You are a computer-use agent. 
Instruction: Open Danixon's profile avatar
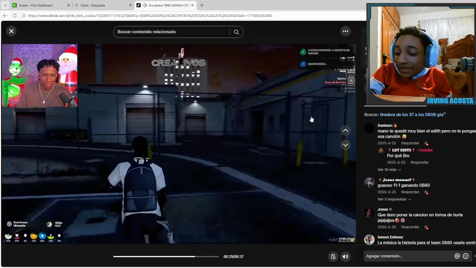click(369, 128)
